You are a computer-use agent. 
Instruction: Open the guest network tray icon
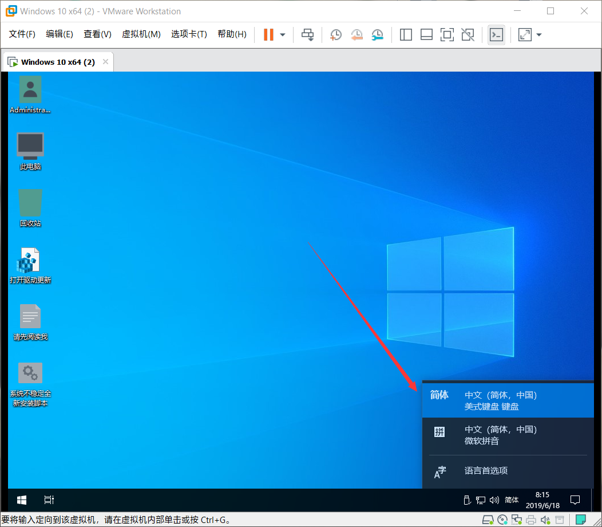pyautogui.click(x=480, y=500)
